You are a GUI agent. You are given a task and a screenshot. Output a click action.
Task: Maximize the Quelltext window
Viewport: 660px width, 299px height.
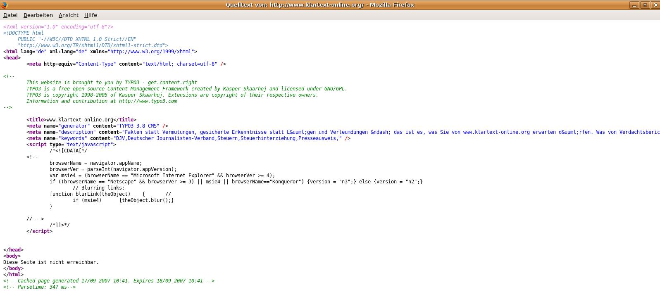point(645,5)
